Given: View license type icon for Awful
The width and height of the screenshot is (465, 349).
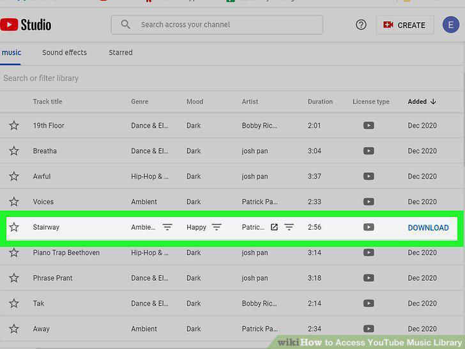Looking at the screenshot, I should [369, 176].
